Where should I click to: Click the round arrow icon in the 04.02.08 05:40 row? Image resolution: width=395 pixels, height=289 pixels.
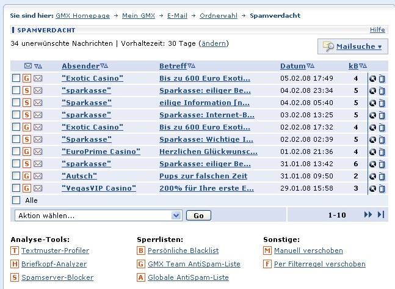(x=372, y=103)
